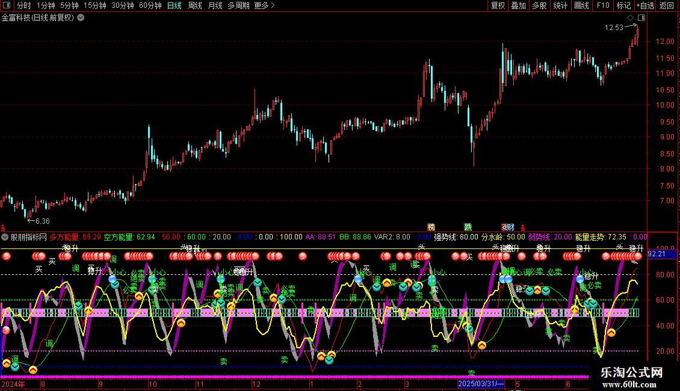Select the 30分钟 period tab
Viewport: 680px width, 391px height.
click(x=123, y=5)
